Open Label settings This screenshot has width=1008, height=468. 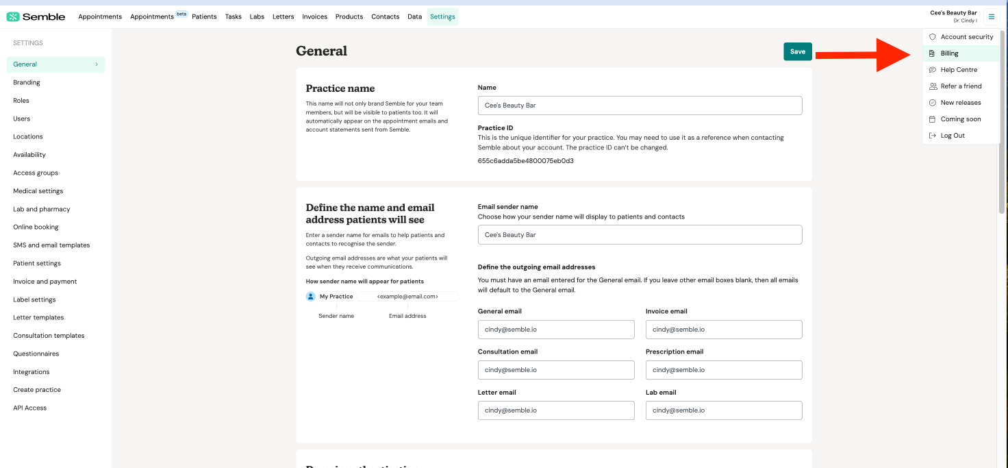click(x=35, y=299)
